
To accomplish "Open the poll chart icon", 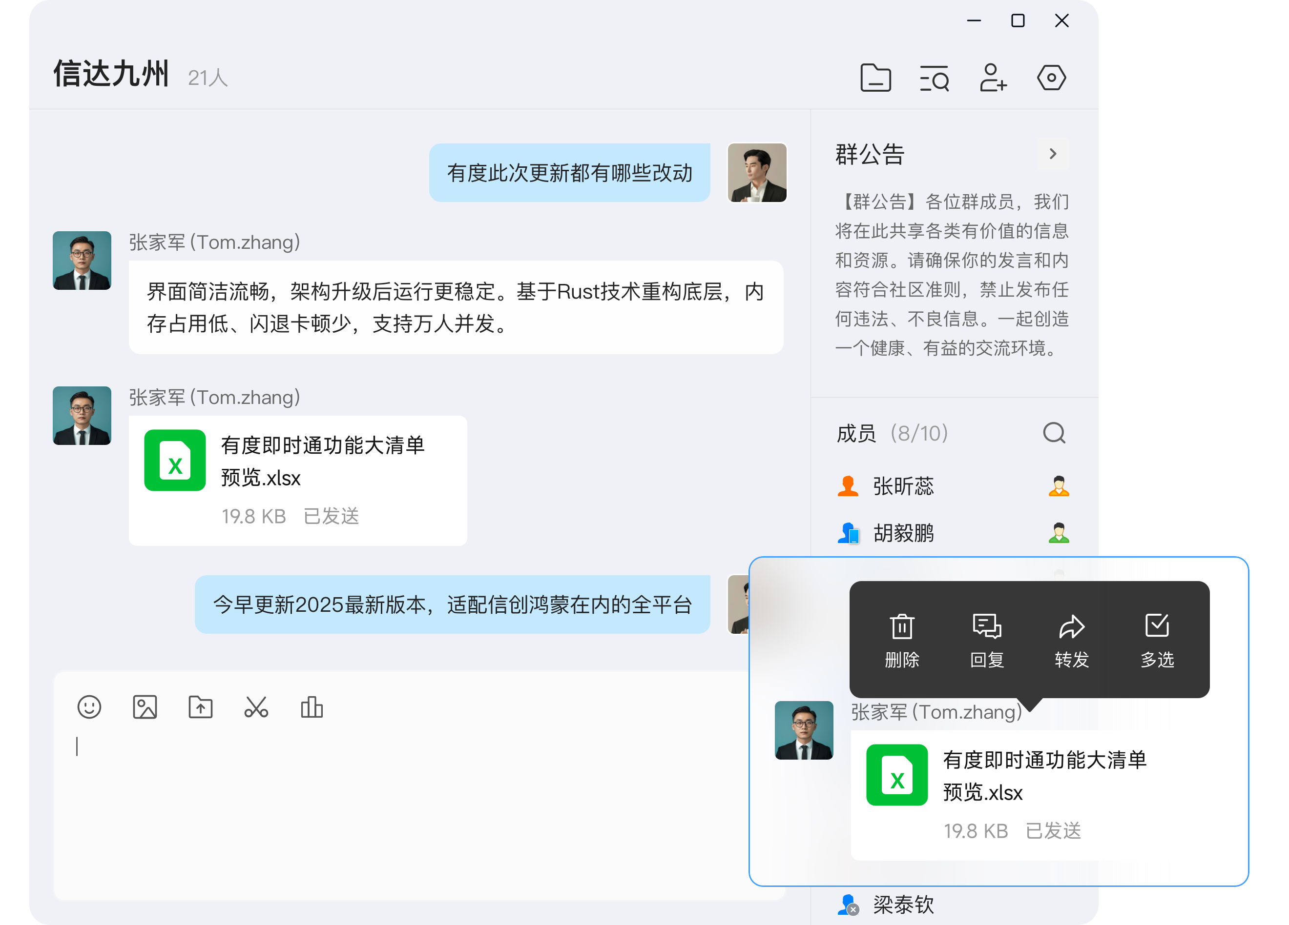I will click(x=312, y=707).
